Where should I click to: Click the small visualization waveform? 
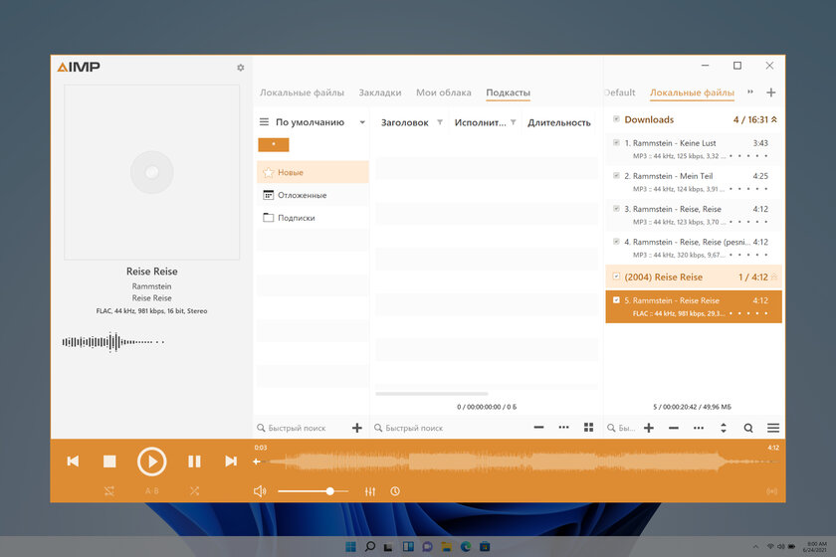[x=113, y=342]
